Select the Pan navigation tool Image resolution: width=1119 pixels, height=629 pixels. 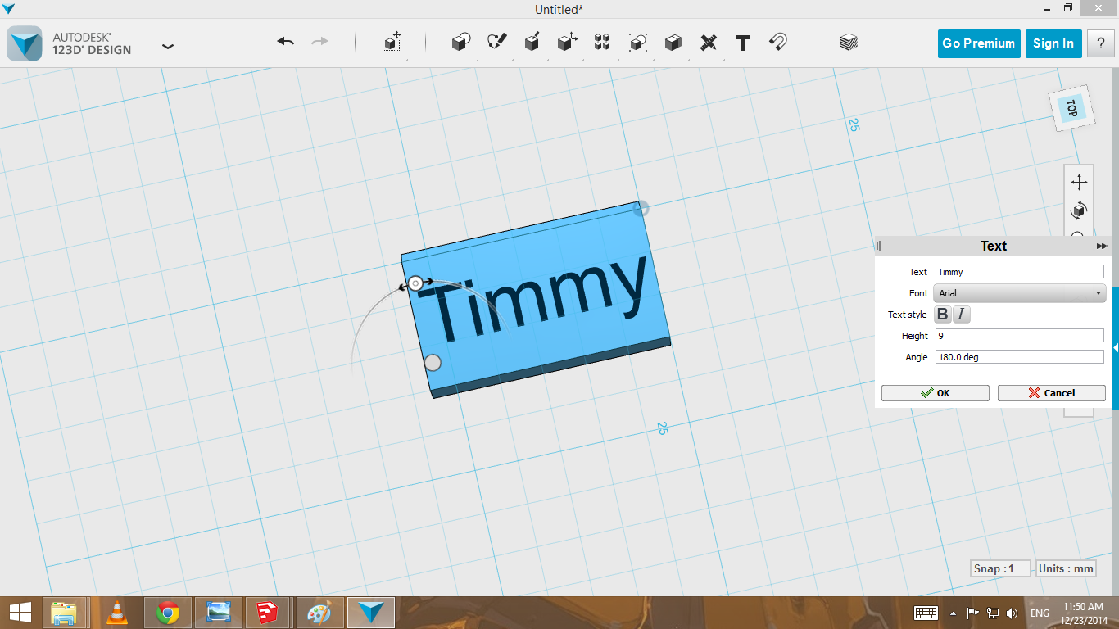pyautogui.click(x=1079, y=182)
